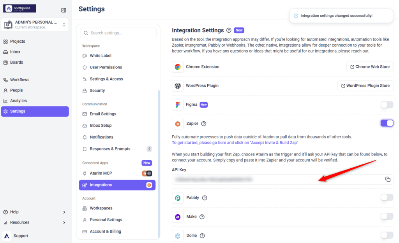Screen dimensions: 399x243
Task: Click the success notification check icon
Action: click(x=296, y=16)
